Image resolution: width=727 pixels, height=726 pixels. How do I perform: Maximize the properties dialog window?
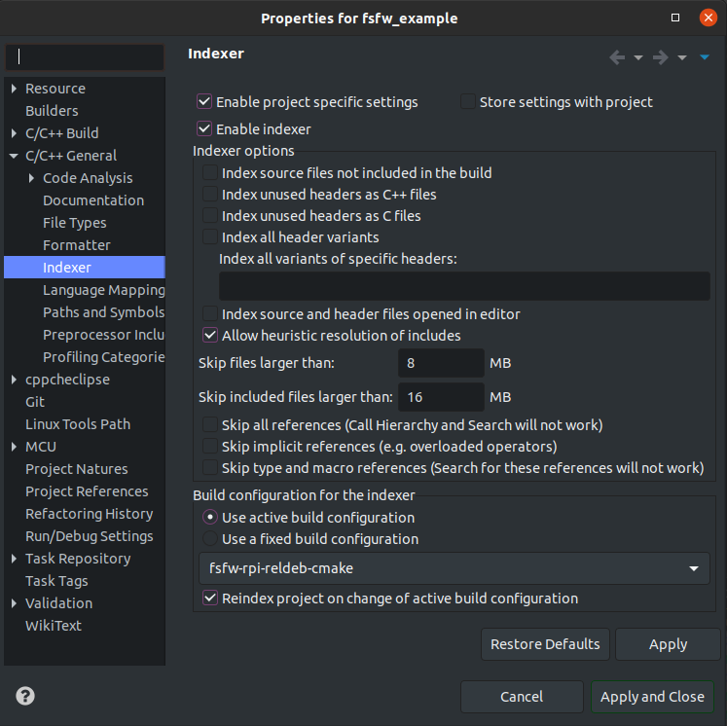[x=675, y=18]
